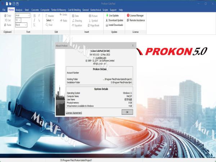Switch to the Scripts ribbon tab
216x162 pixels.
pos(105,10)
